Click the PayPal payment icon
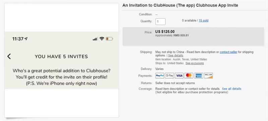The height and width of the screenshot is (121, 268). coord(160,76)
